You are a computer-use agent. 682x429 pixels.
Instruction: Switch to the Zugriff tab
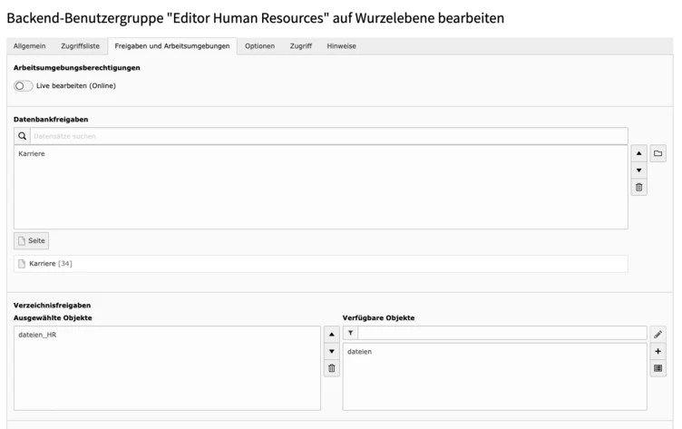(301, 46)
